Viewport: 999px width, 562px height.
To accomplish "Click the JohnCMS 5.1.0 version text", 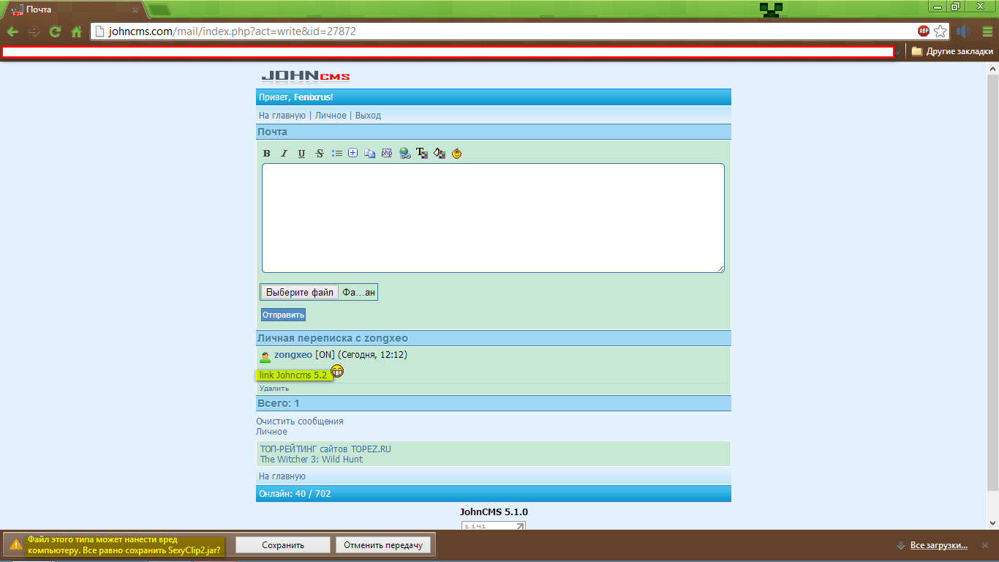I will [x=494, y=512].
